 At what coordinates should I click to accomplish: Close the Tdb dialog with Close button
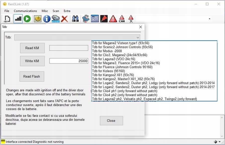point(111,121)
